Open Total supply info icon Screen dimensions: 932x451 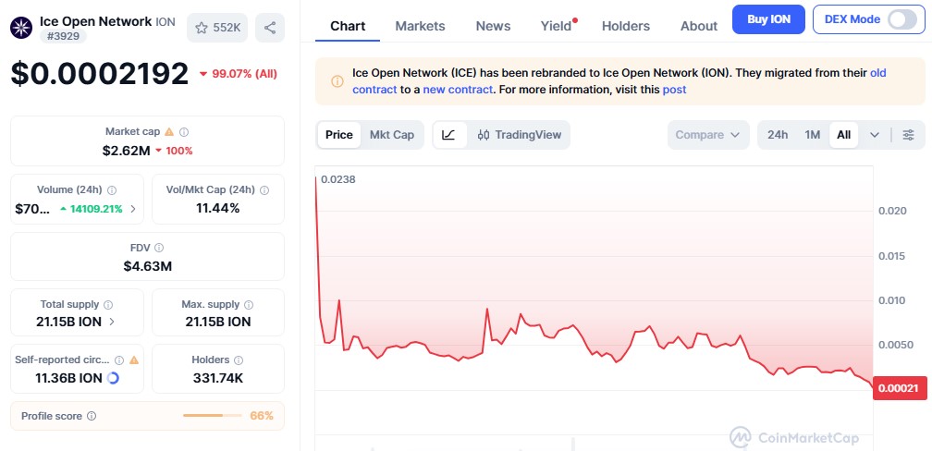coord(108,305)
